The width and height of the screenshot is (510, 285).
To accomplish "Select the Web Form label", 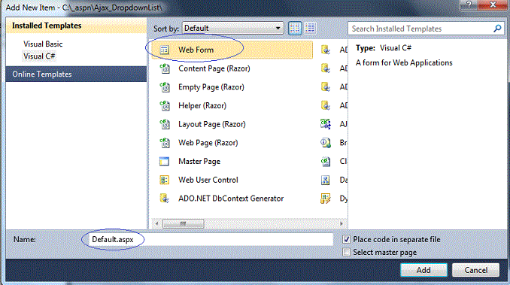I will tap(196, 50).
